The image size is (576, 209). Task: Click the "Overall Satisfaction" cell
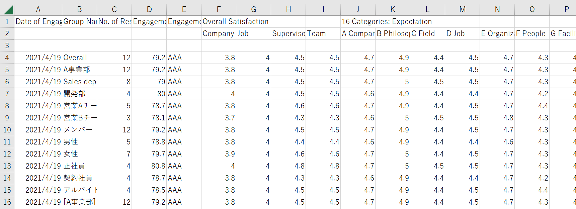236,22
